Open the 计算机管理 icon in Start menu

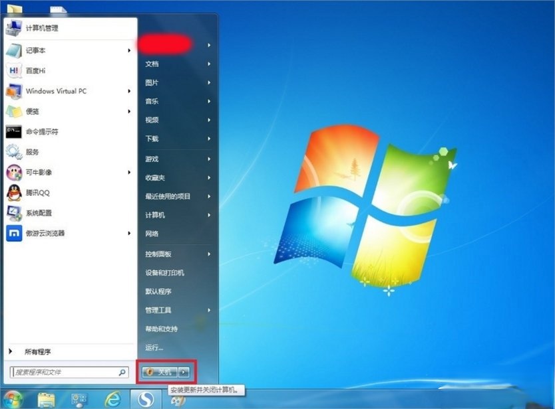pyautogui.click(x=13, y=28)
